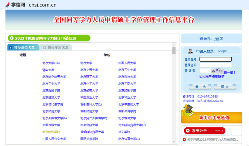Screen dimensions: 249x146
Task: Open 首都经济贸易大学 link
Action: pyautogui.click(x=92, y=132)
